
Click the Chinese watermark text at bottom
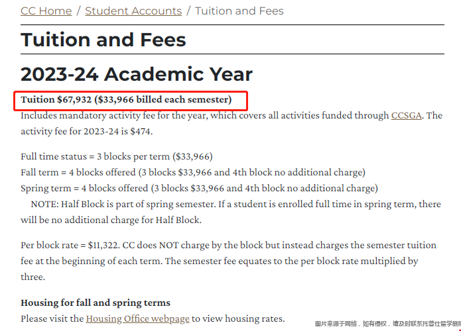point(388,324)
